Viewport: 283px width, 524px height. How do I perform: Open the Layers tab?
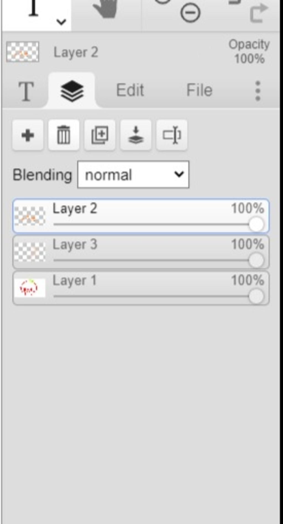tap(72, 91)
